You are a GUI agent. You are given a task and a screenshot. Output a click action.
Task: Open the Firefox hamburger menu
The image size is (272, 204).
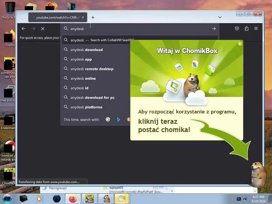256,28
